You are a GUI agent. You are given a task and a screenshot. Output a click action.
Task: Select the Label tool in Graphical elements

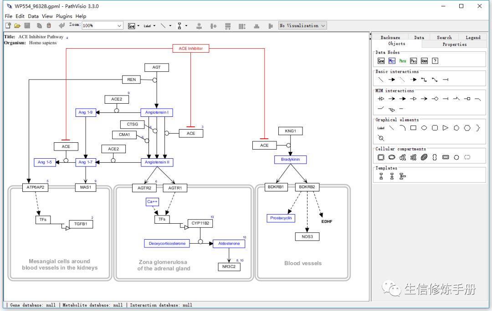click(x=381, y=128)
